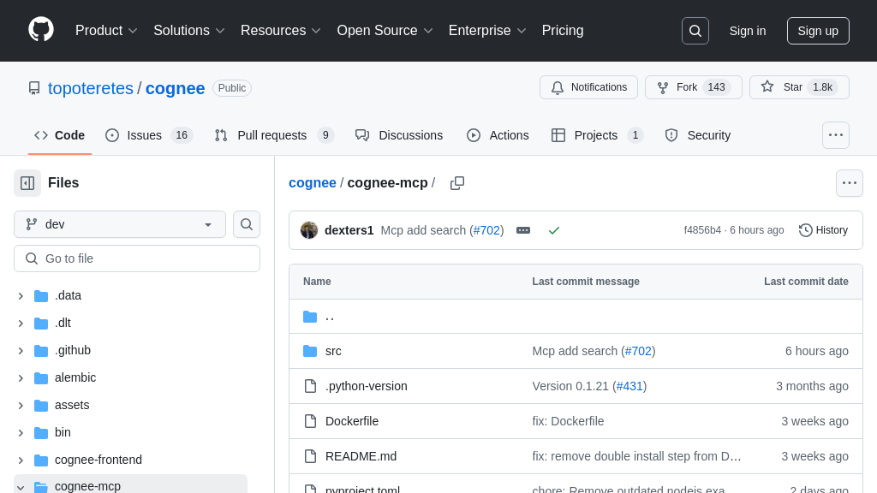Open the Notifications bell button
Viewport: 877px width, 493px height.
coord(588,87)
